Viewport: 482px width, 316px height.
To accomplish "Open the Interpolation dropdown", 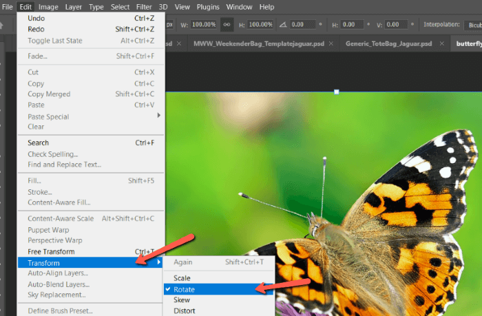I will [474, 24].
